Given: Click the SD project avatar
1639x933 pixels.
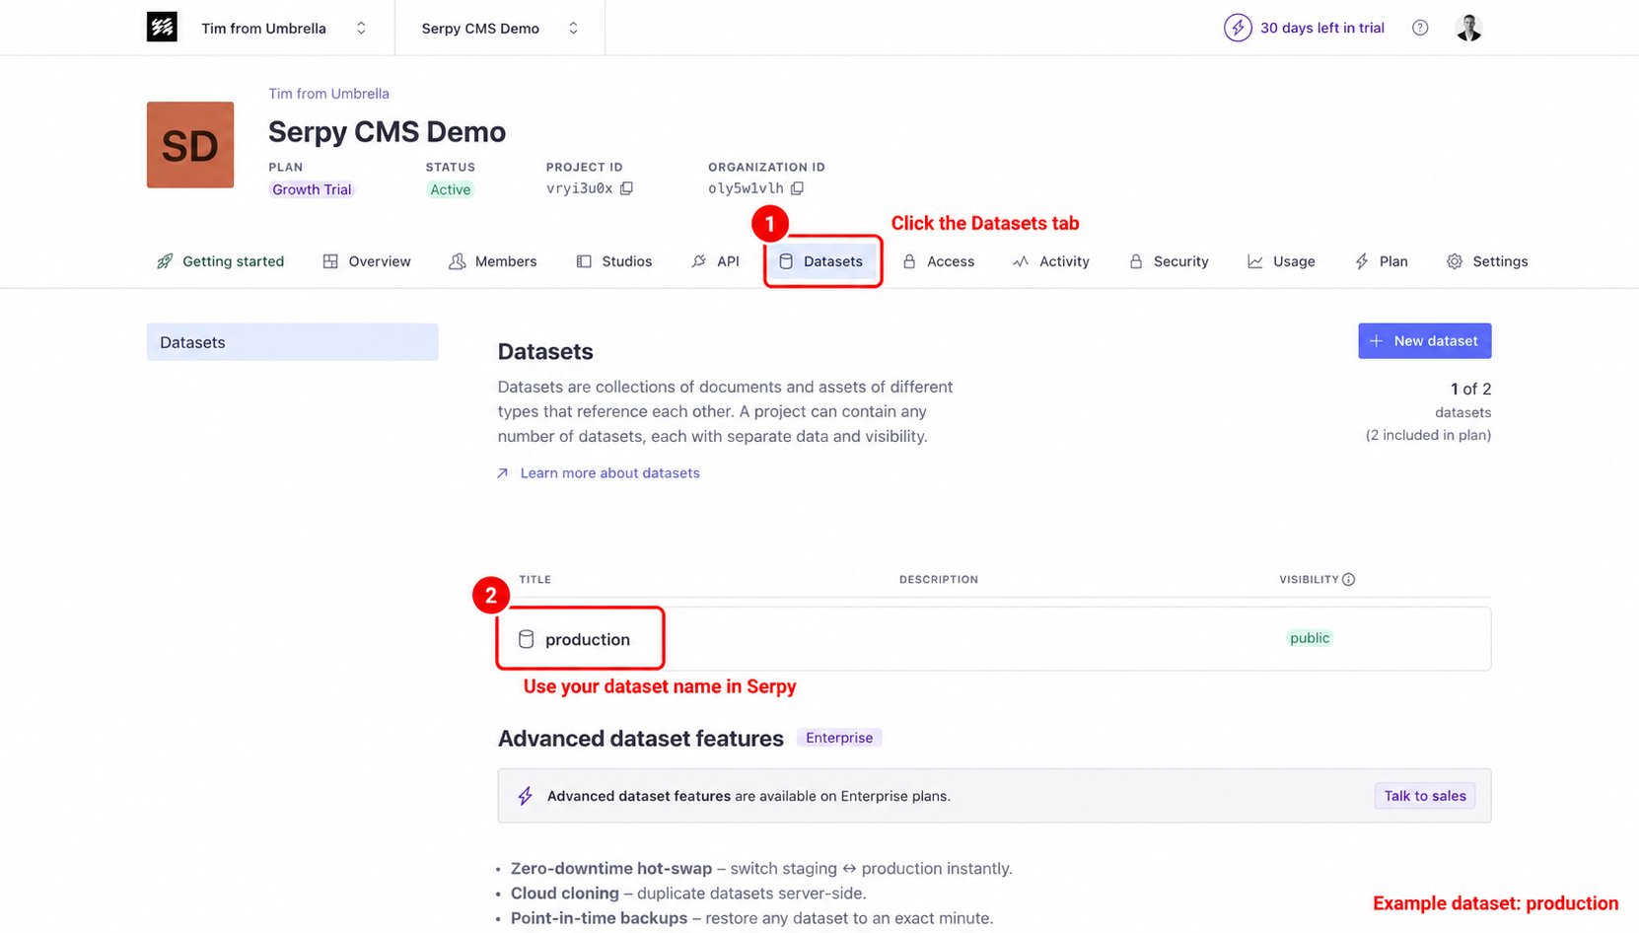Looking at the screenshot, I should pos(190,145).
